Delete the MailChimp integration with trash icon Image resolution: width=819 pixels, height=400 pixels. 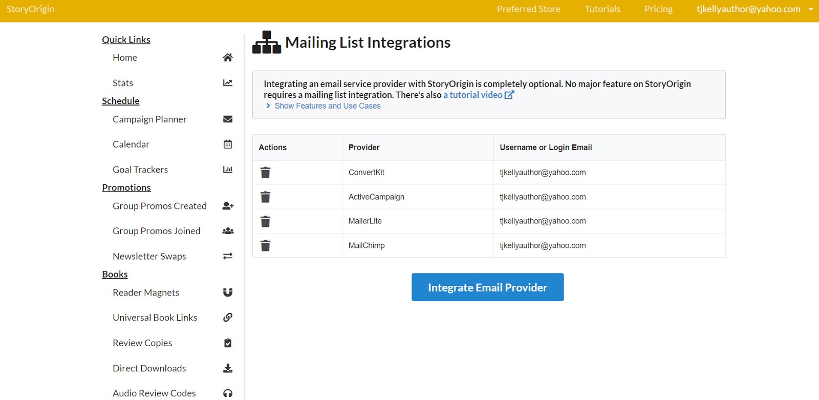coord(265,246)
